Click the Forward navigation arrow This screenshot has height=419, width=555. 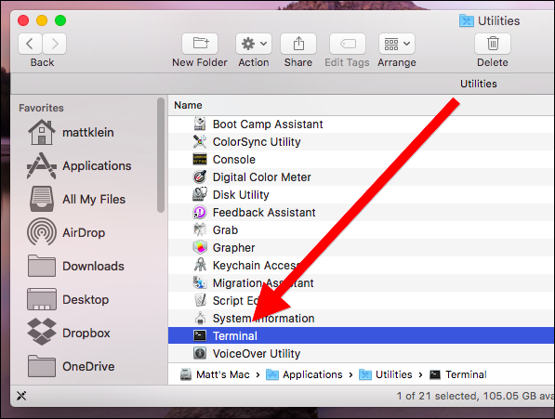click(x=54, y=44)
